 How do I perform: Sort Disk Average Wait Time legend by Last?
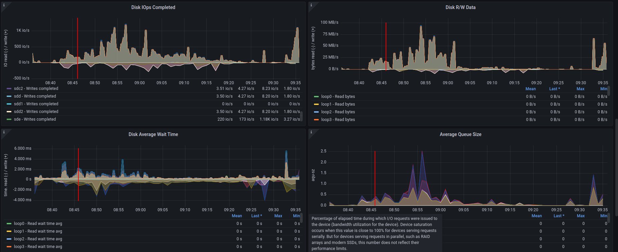pos(256,216)
